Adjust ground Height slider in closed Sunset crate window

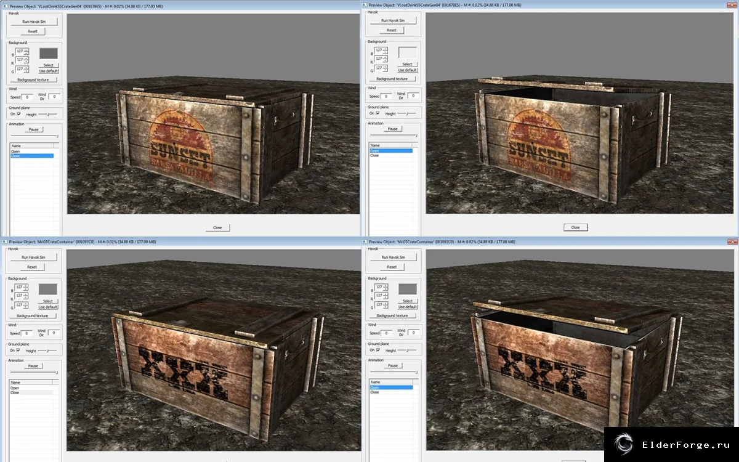pos(47,114)
